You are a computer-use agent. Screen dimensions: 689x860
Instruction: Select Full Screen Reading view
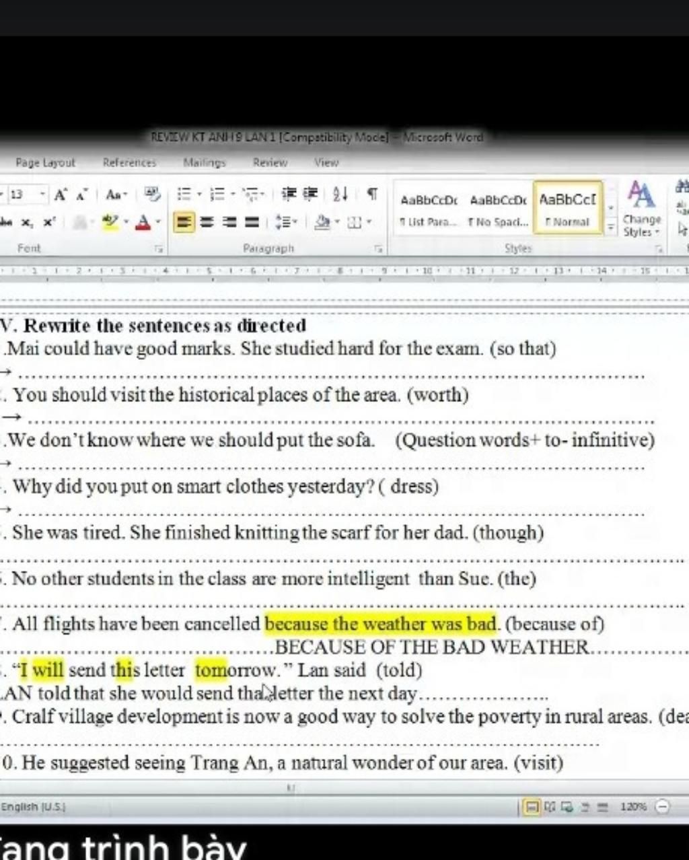[x=549, y=806]
